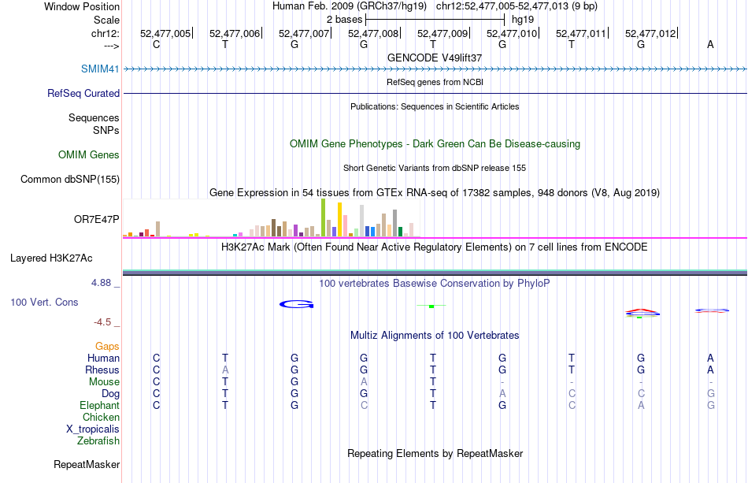Click tallest green bar in OR7E47P chart
Image resolution: width=748 pixels, height=483 pixels.
tap(324, 217)
